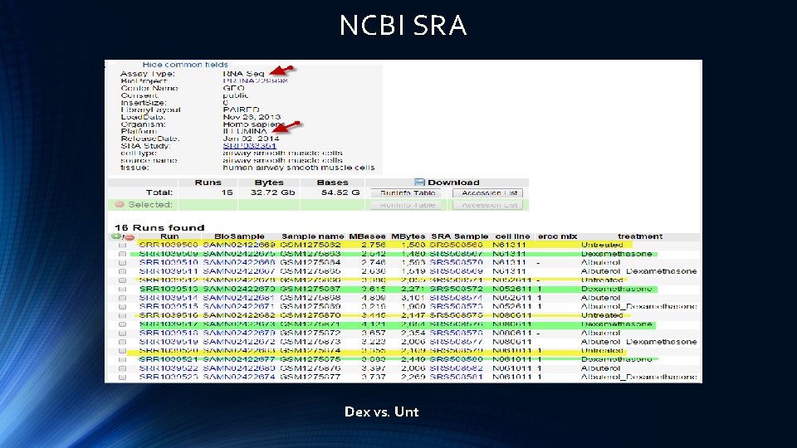Click sample name GSM1275877
This screenshot has width=797, height=448.
coord(310,377)
